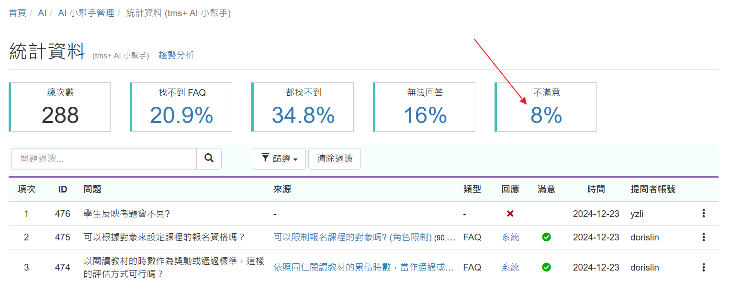
Task: Open source FAQ 可以限制報名課程的對象嗎
Action: pos(353,237)
